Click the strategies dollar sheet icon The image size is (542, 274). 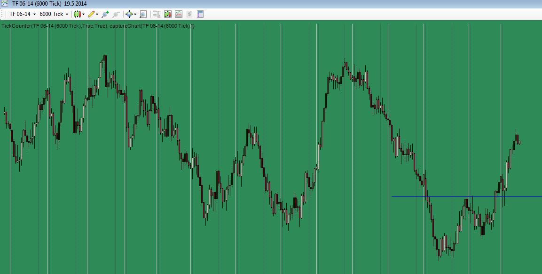(x=189, y=14)
